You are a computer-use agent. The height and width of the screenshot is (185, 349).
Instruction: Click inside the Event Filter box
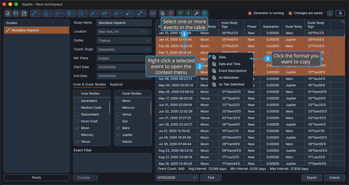112,163
